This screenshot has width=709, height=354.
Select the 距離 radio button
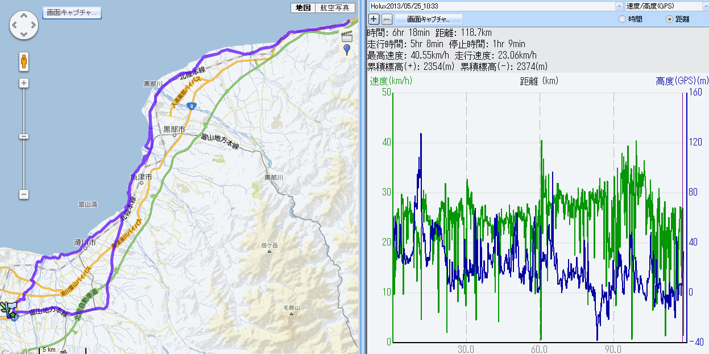pos(669,19)
